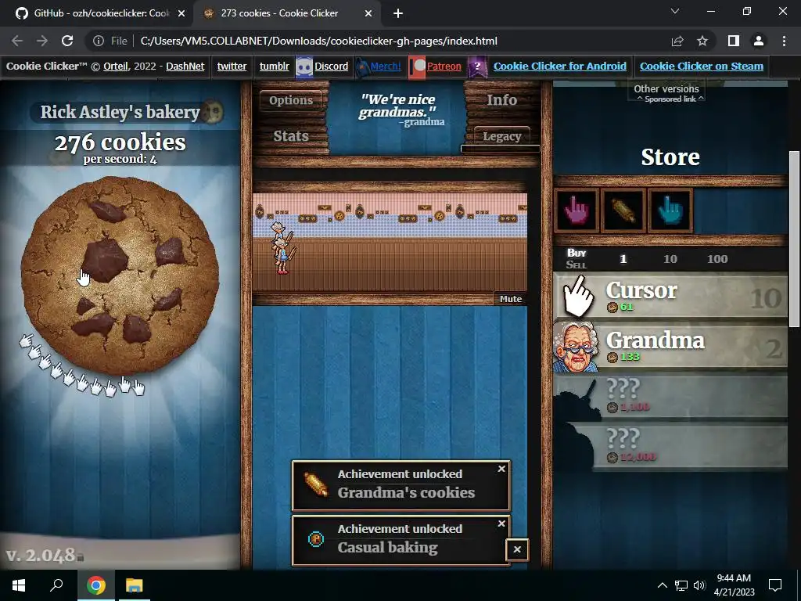Open the Info menu

501,100
